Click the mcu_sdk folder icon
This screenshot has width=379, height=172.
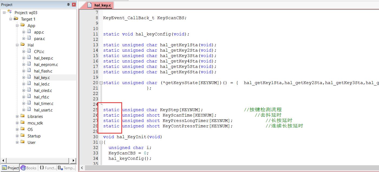coord(22,123)
